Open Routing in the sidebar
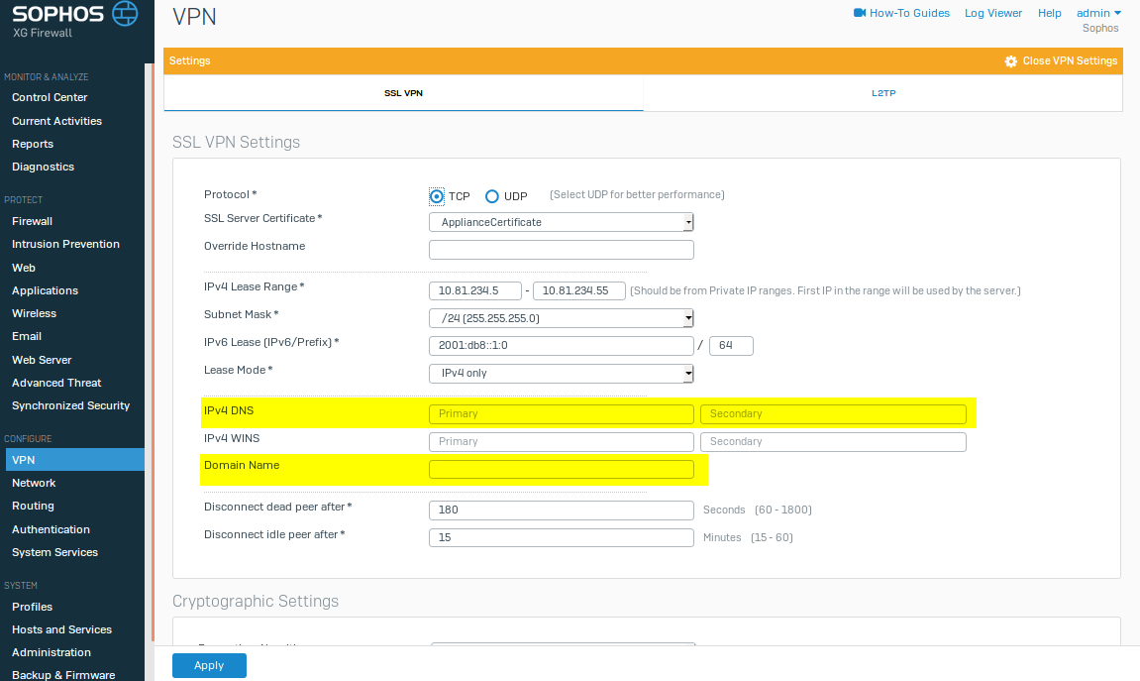Image resolution: width=1140 pixels, height=681 pixels. (x=33, y=506)
